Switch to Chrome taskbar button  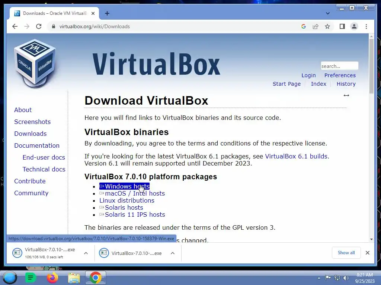click(96, 278)
